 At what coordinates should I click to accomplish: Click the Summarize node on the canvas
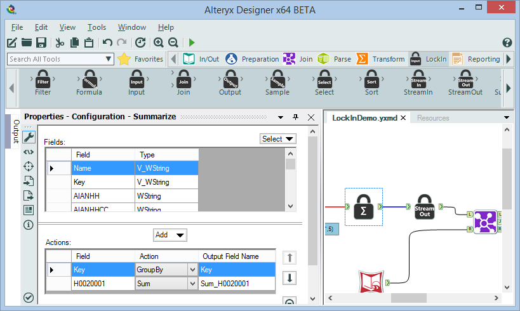pos(363,206)
